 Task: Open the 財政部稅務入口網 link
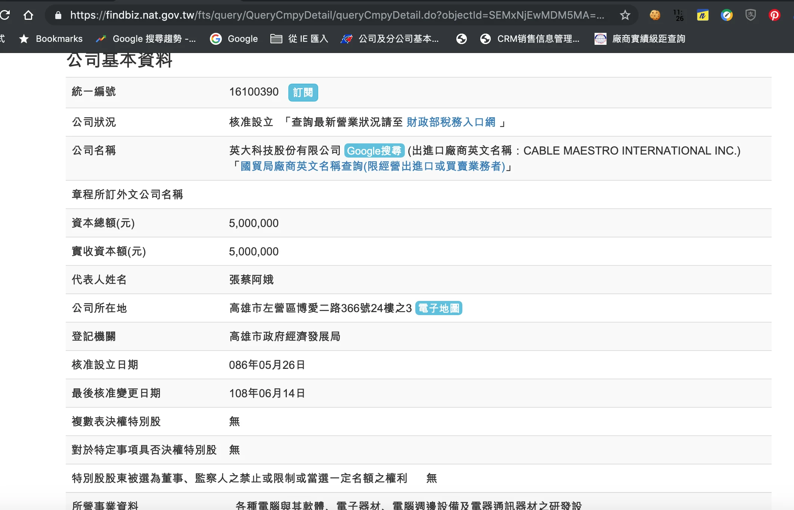point(451,122)
